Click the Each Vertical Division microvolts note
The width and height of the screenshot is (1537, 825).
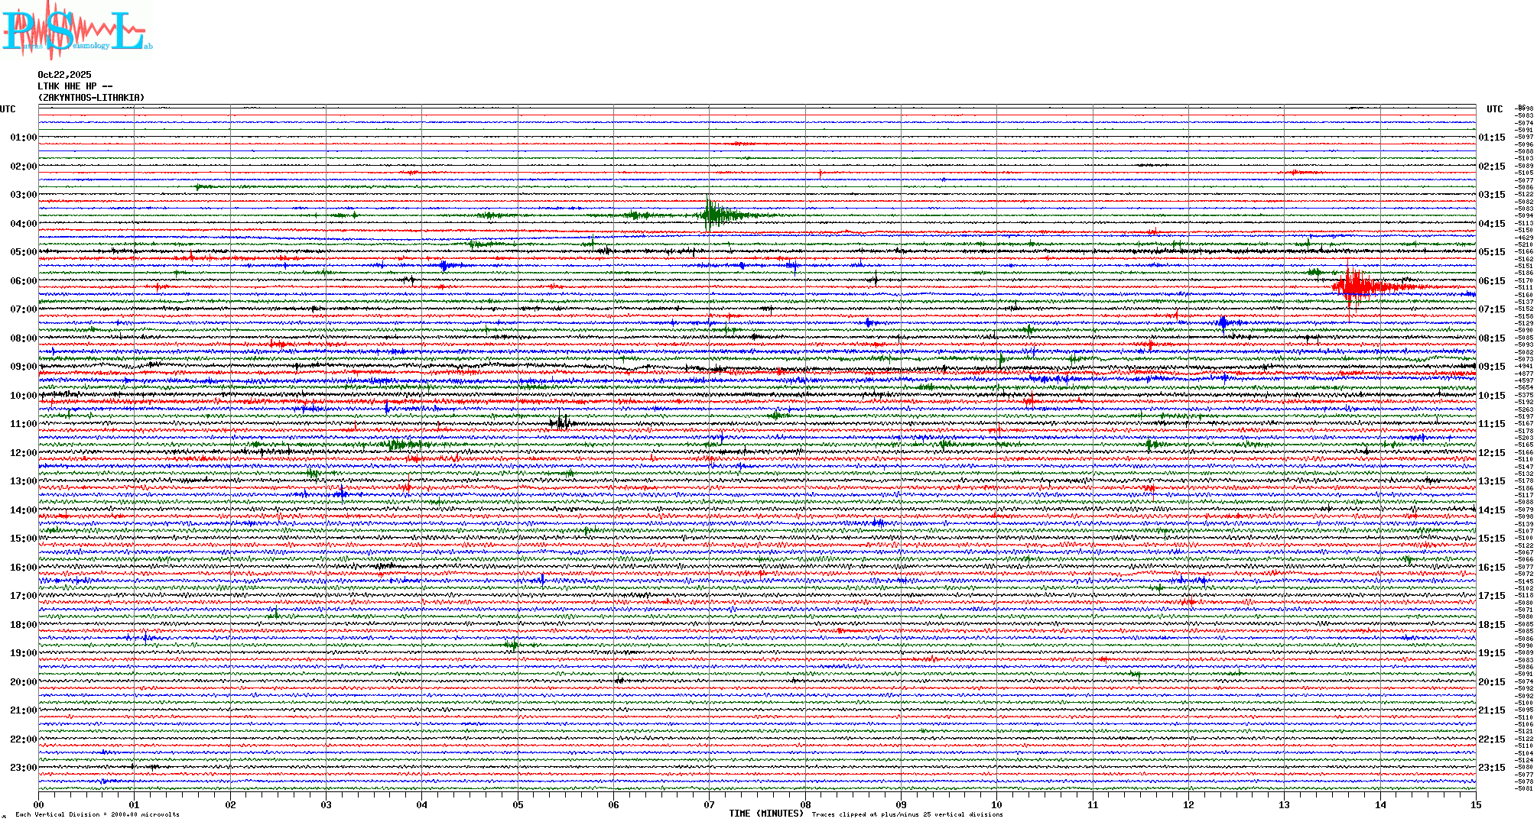[97, 814]
